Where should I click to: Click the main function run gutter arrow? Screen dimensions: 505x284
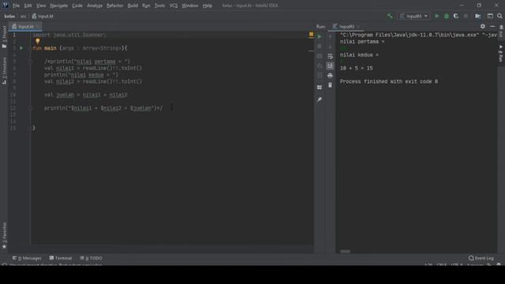tap(21, 48)
